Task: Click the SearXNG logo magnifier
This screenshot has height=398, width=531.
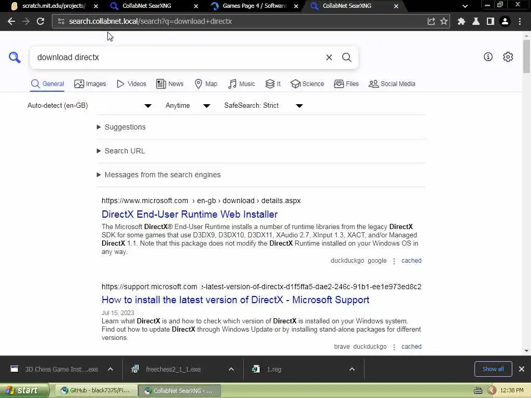Action: 15,57
